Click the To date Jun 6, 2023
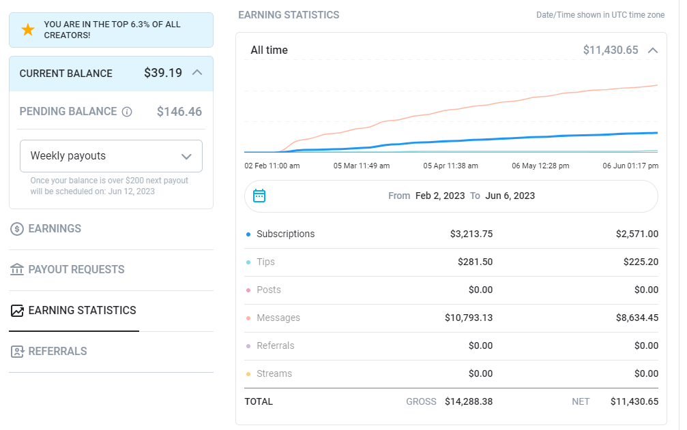The height and width of the screenshot is (430, 687). click(x=510, y=196)
